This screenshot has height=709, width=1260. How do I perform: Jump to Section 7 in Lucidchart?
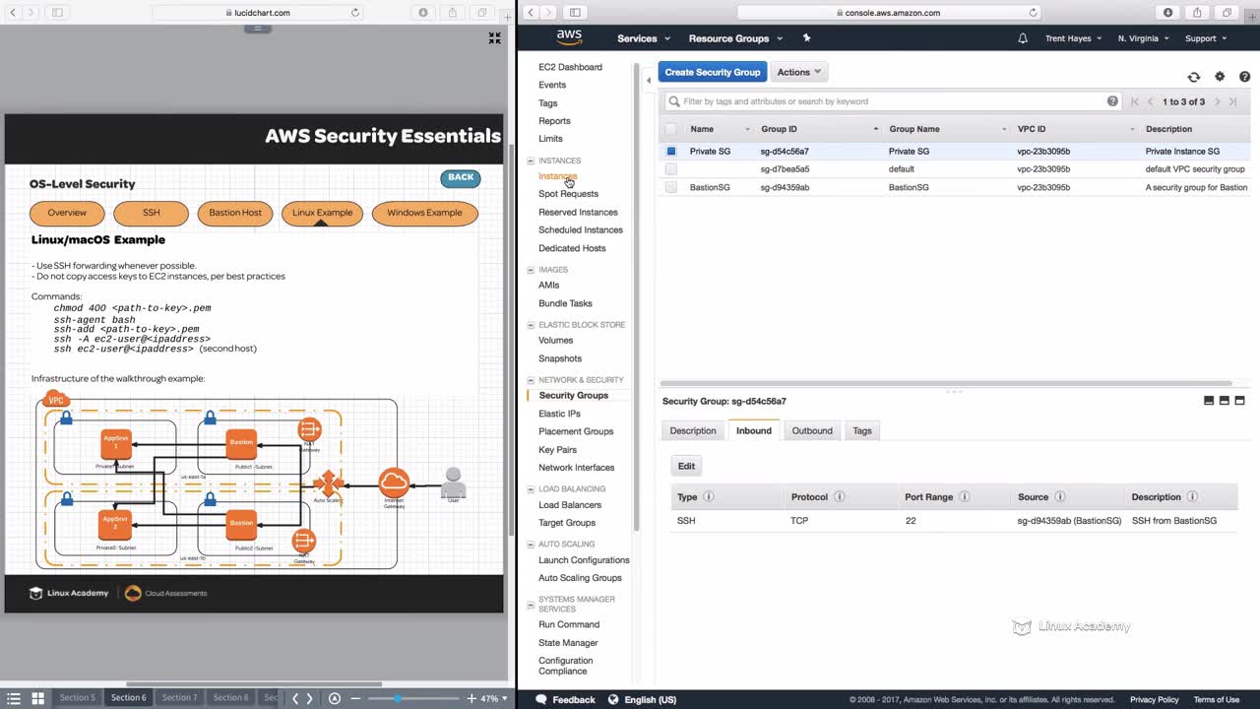[x=179, y=698]
